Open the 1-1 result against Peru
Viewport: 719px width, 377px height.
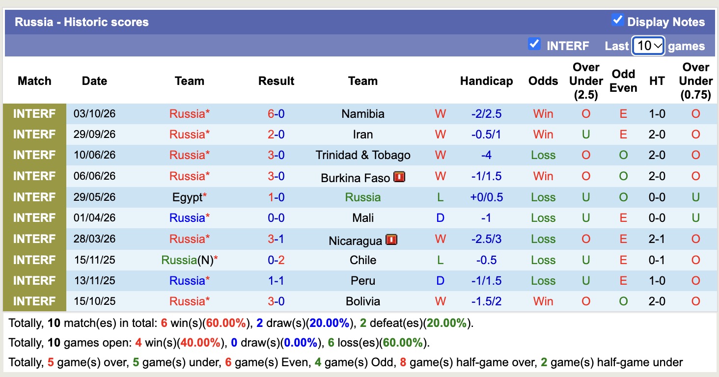[x=276, y=281]
